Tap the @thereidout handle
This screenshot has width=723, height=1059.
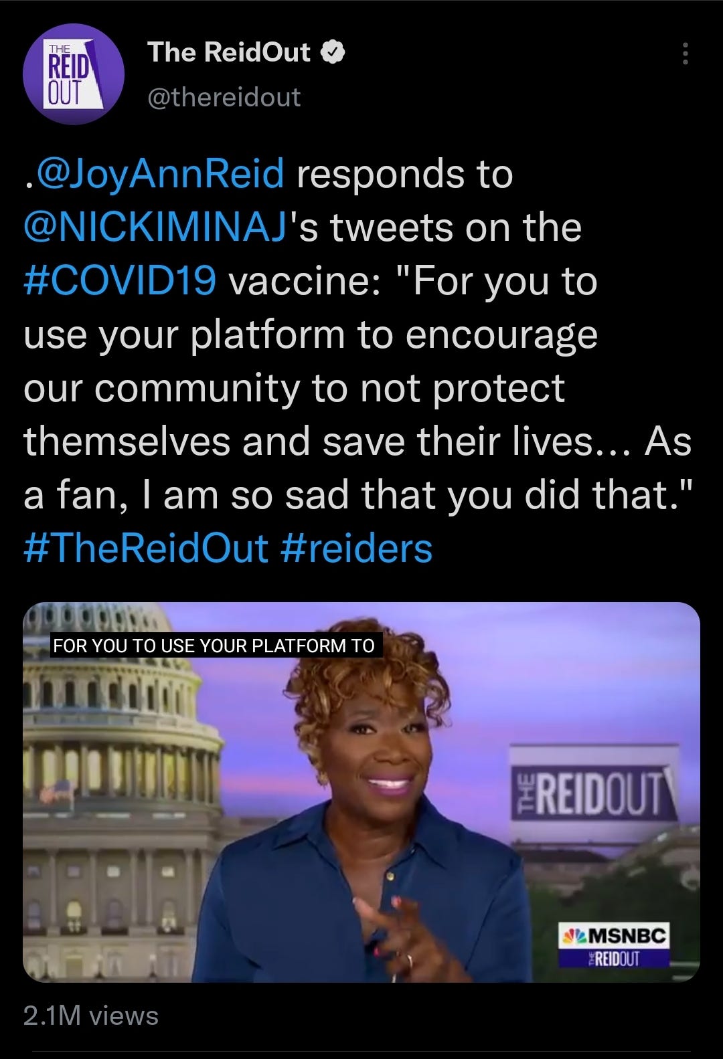[x=224, y=98]
